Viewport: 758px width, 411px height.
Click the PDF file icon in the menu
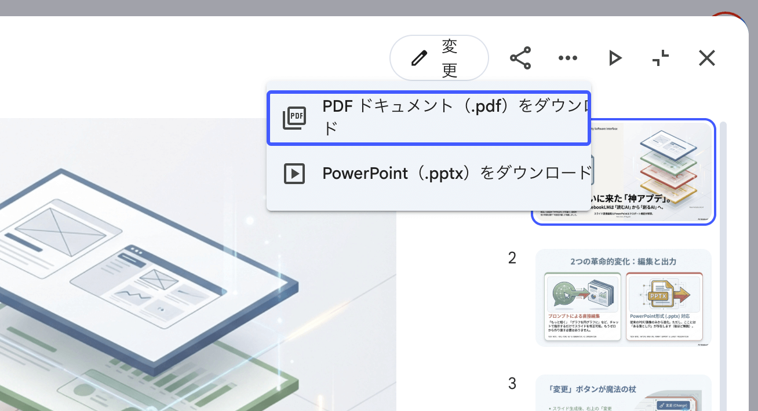[x=294, y=118]
